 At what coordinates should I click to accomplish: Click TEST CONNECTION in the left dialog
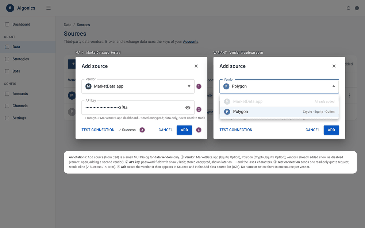pos(98,130)
